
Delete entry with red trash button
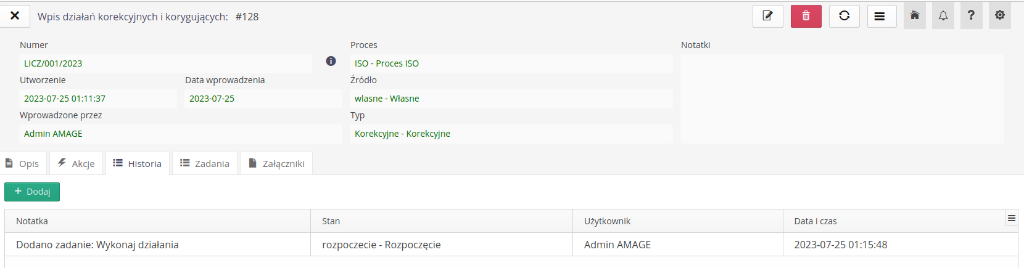806,16
